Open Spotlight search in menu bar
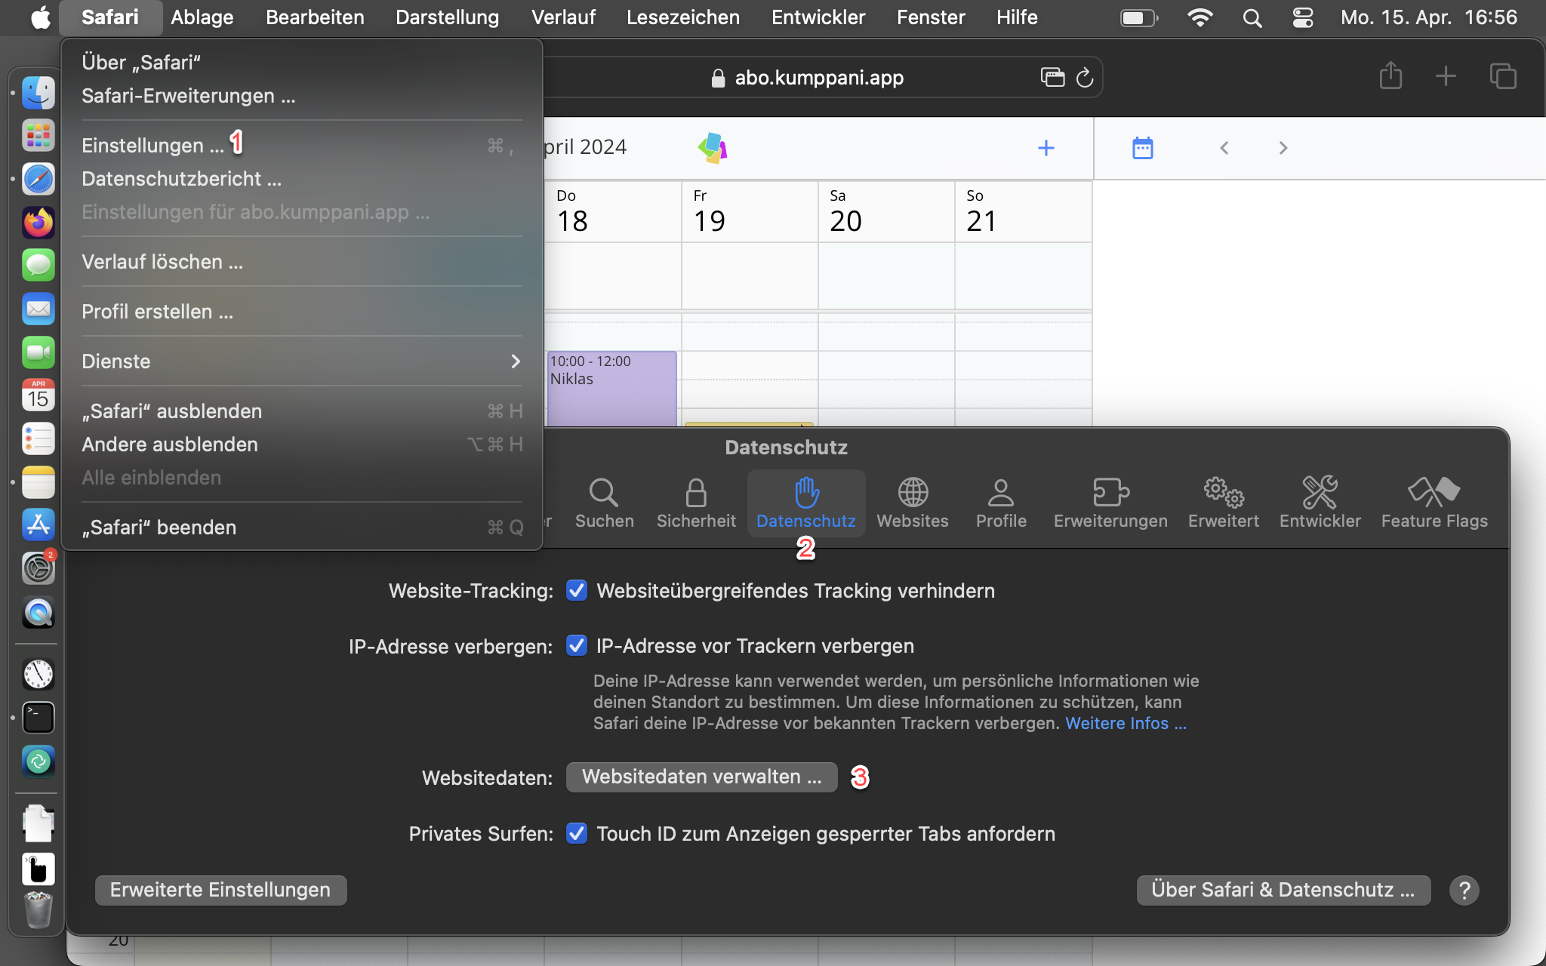This screenshot has height=966, width=1546. 1252,18
